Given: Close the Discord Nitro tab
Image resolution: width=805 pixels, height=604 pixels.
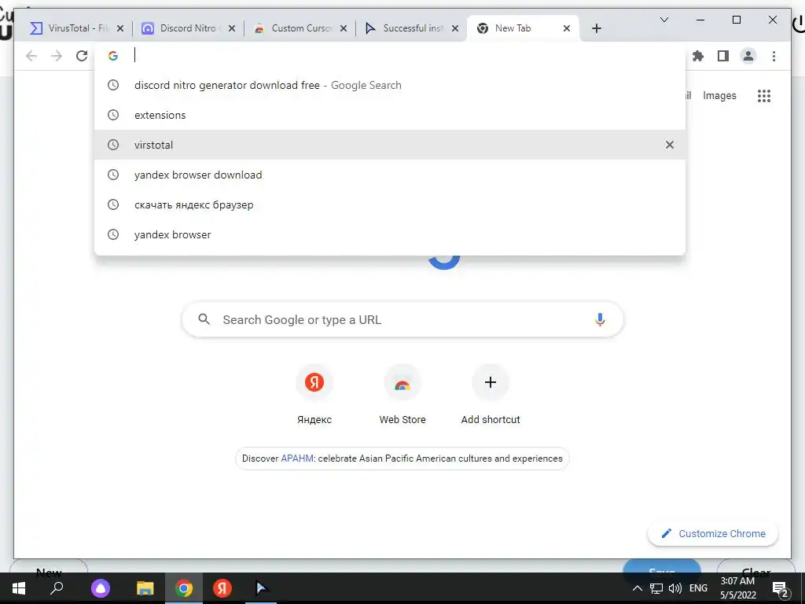Looking at the screenshot, I should point(232,28).
